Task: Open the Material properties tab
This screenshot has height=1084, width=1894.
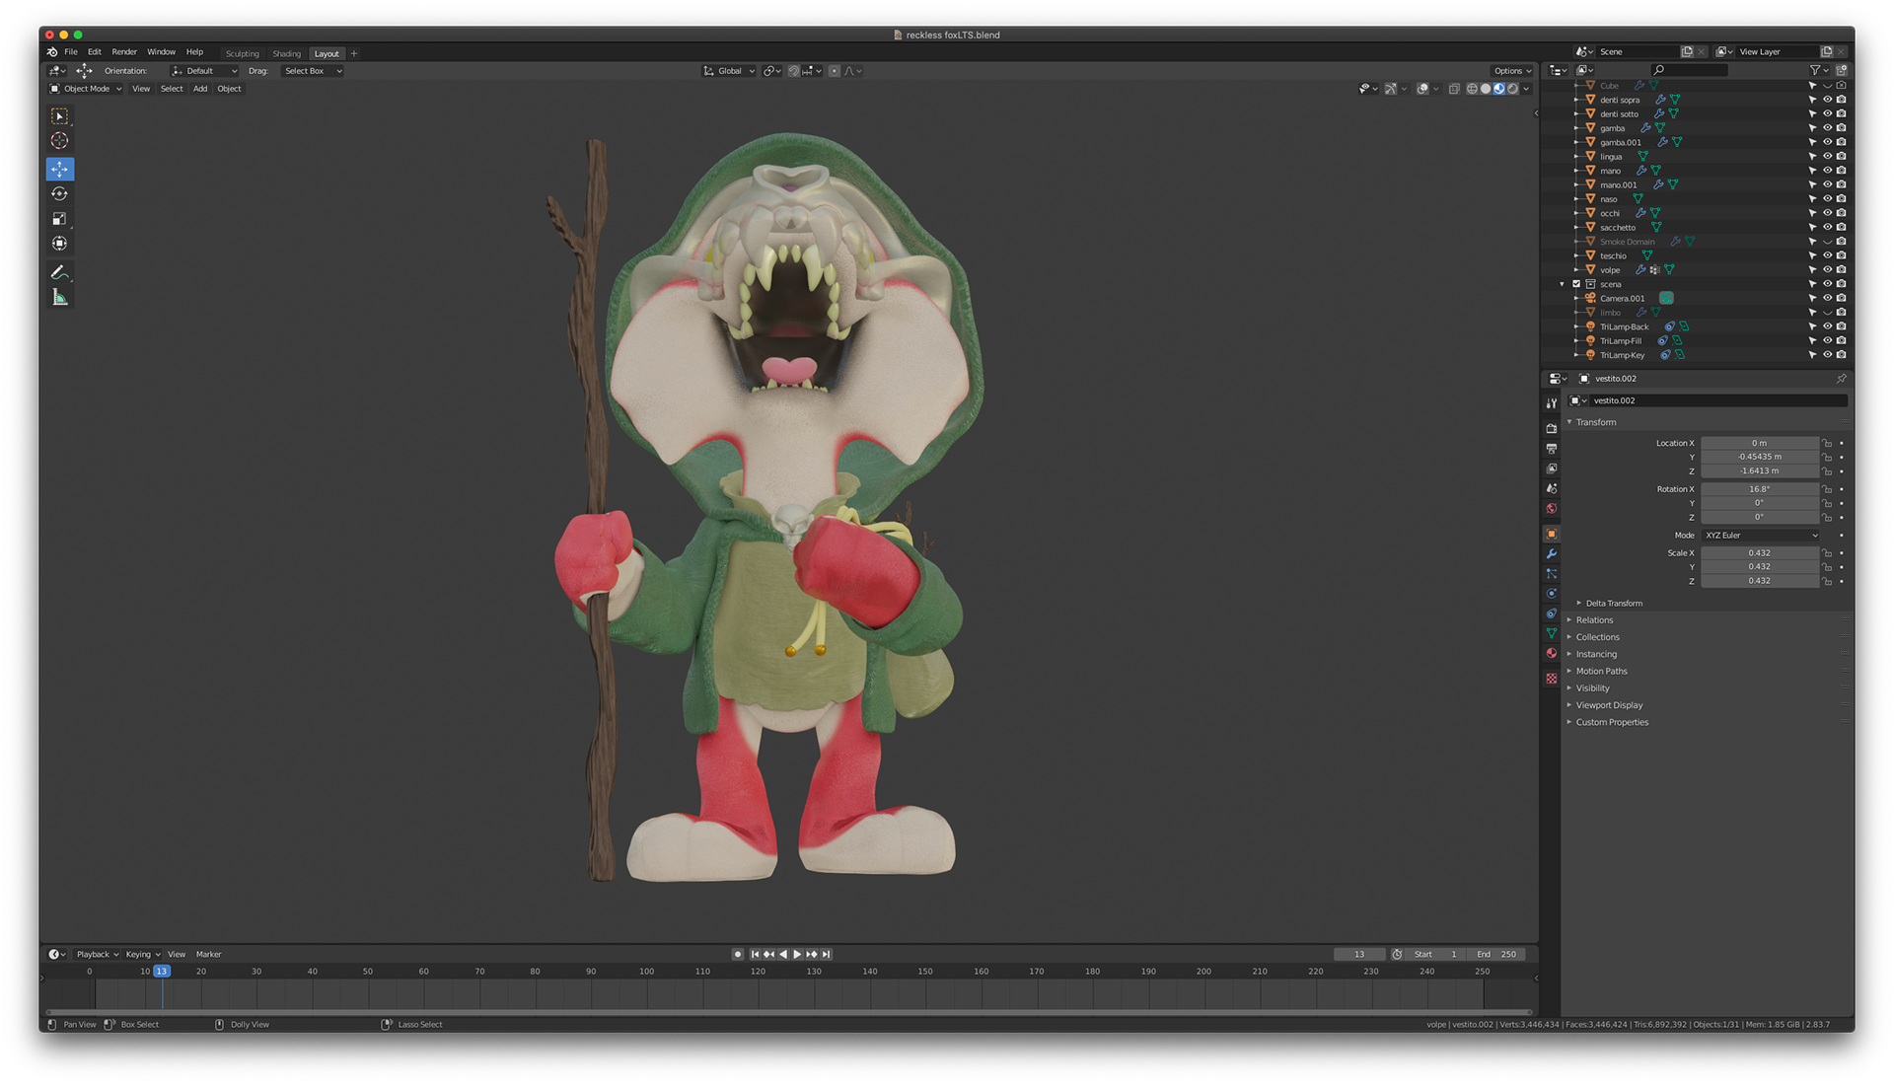Action: 1552,653
